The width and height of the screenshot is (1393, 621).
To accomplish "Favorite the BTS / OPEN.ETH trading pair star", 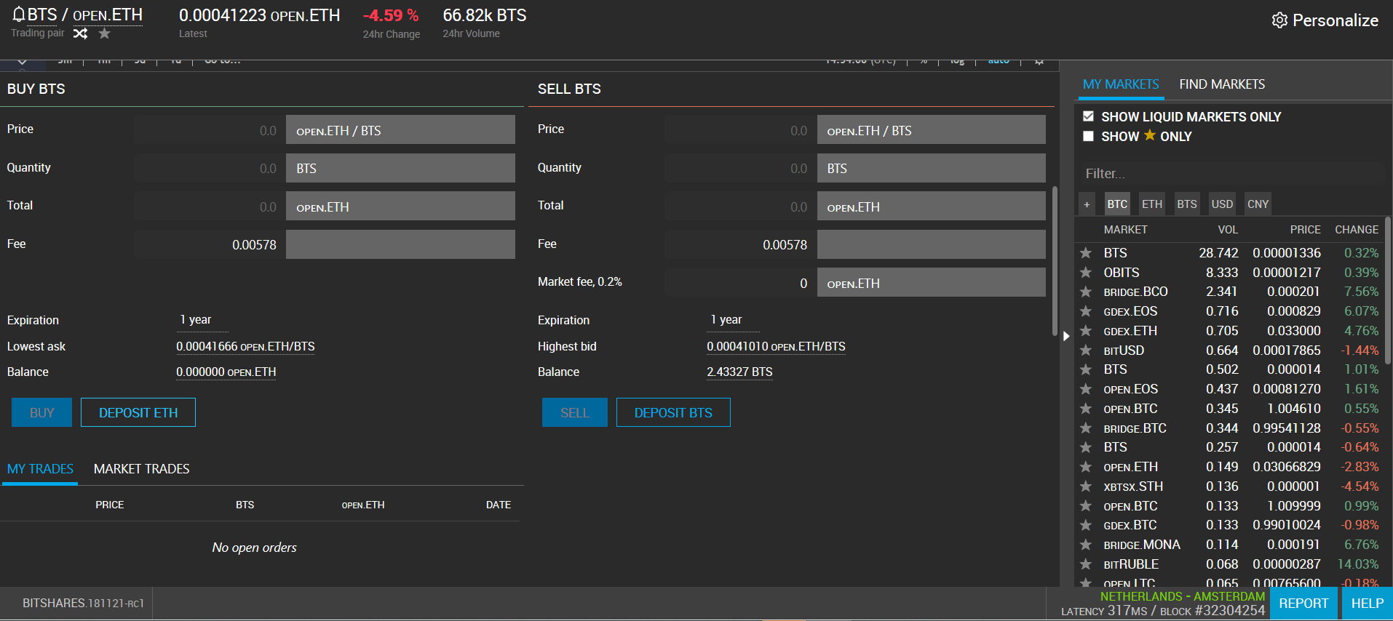I will pos(105,33).
